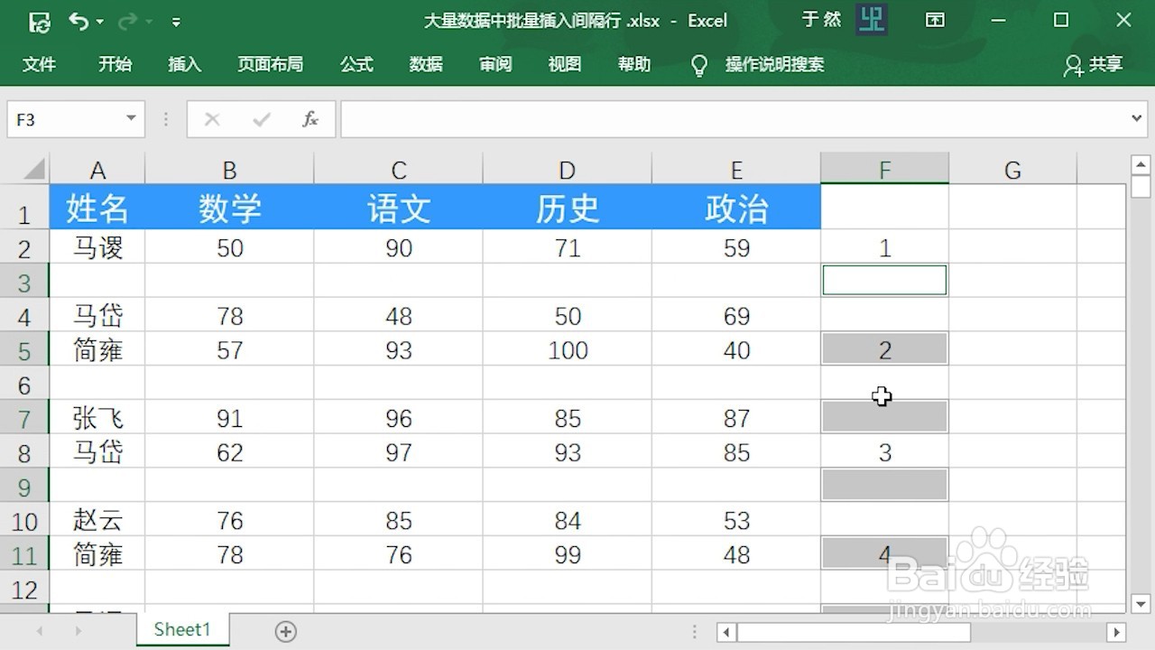
Task: Open the 帮助 tab
Action: point(634,64)
